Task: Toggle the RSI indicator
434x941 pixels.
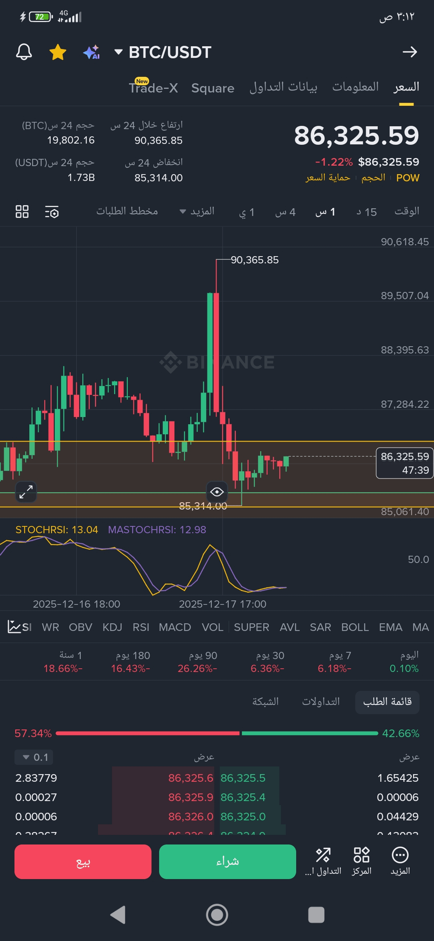Action: [141, 627]
